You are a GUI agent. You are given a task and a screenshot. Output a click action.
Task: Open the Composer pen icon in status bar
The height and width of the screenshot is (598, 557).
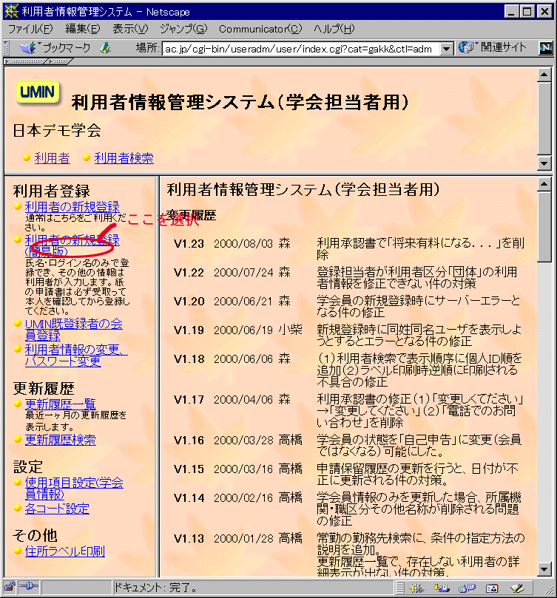(517, 588)
